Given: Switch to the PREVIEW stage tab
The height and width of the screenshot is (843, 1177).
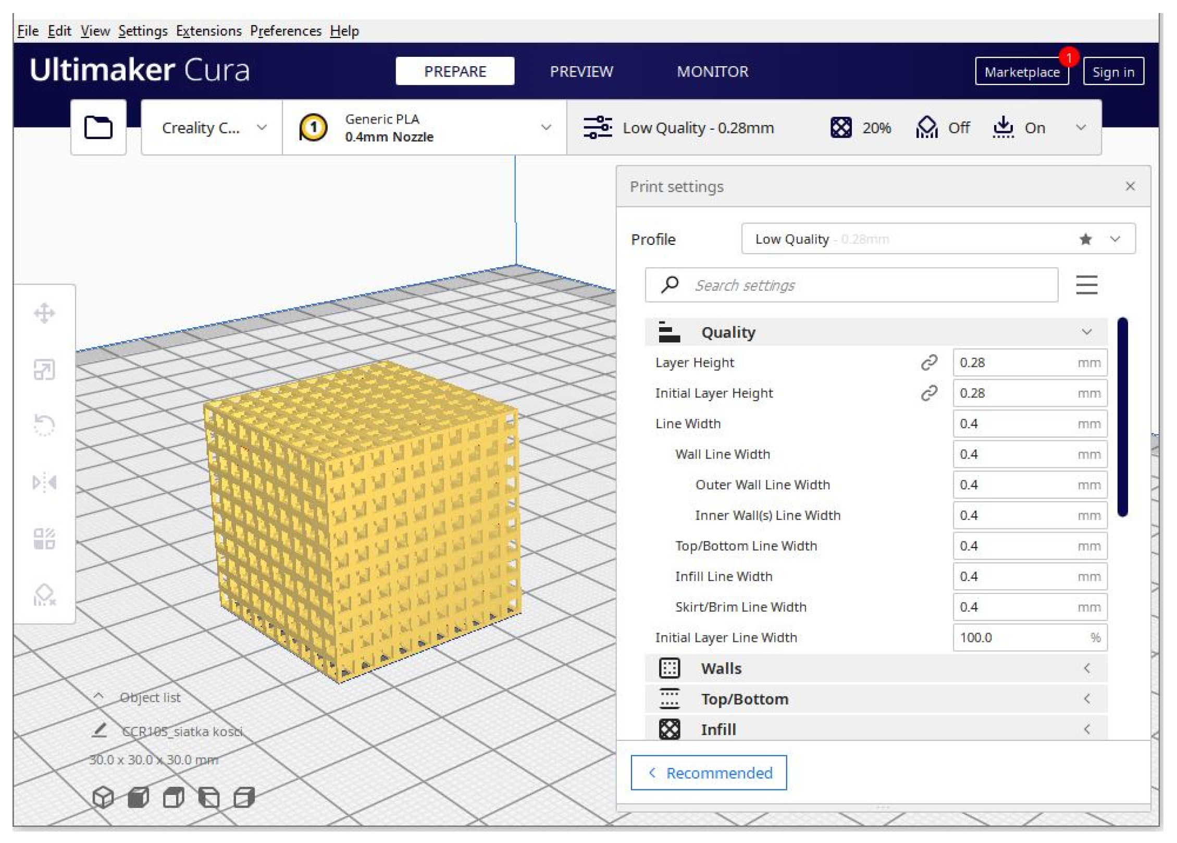Looking at the screenshot, I should [x=581, y=71].
